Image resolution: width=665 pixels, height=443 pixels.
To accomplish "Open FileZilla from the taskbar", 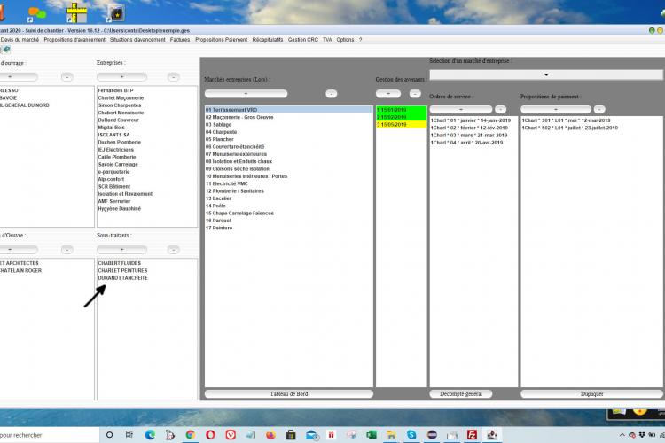I will (472, 435).
